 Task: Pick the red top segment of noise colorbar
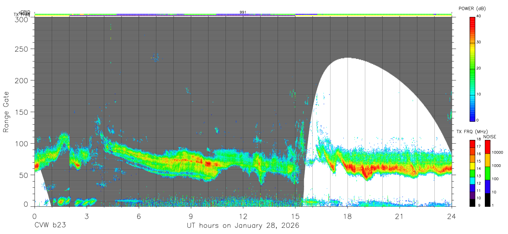pos(487,147)
